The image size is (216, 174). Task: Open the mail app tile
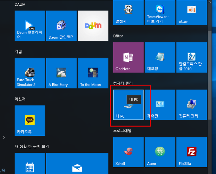click(x=77, y=163)
